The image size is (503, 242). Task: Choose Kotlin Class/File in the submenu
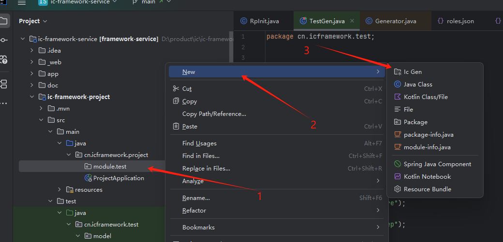pyautogui.click(x=426, y=97)
